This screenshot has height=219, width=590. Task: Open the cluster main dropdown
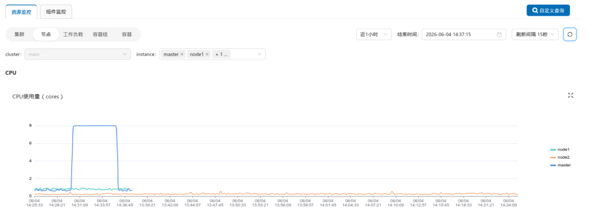pos(78,54)
